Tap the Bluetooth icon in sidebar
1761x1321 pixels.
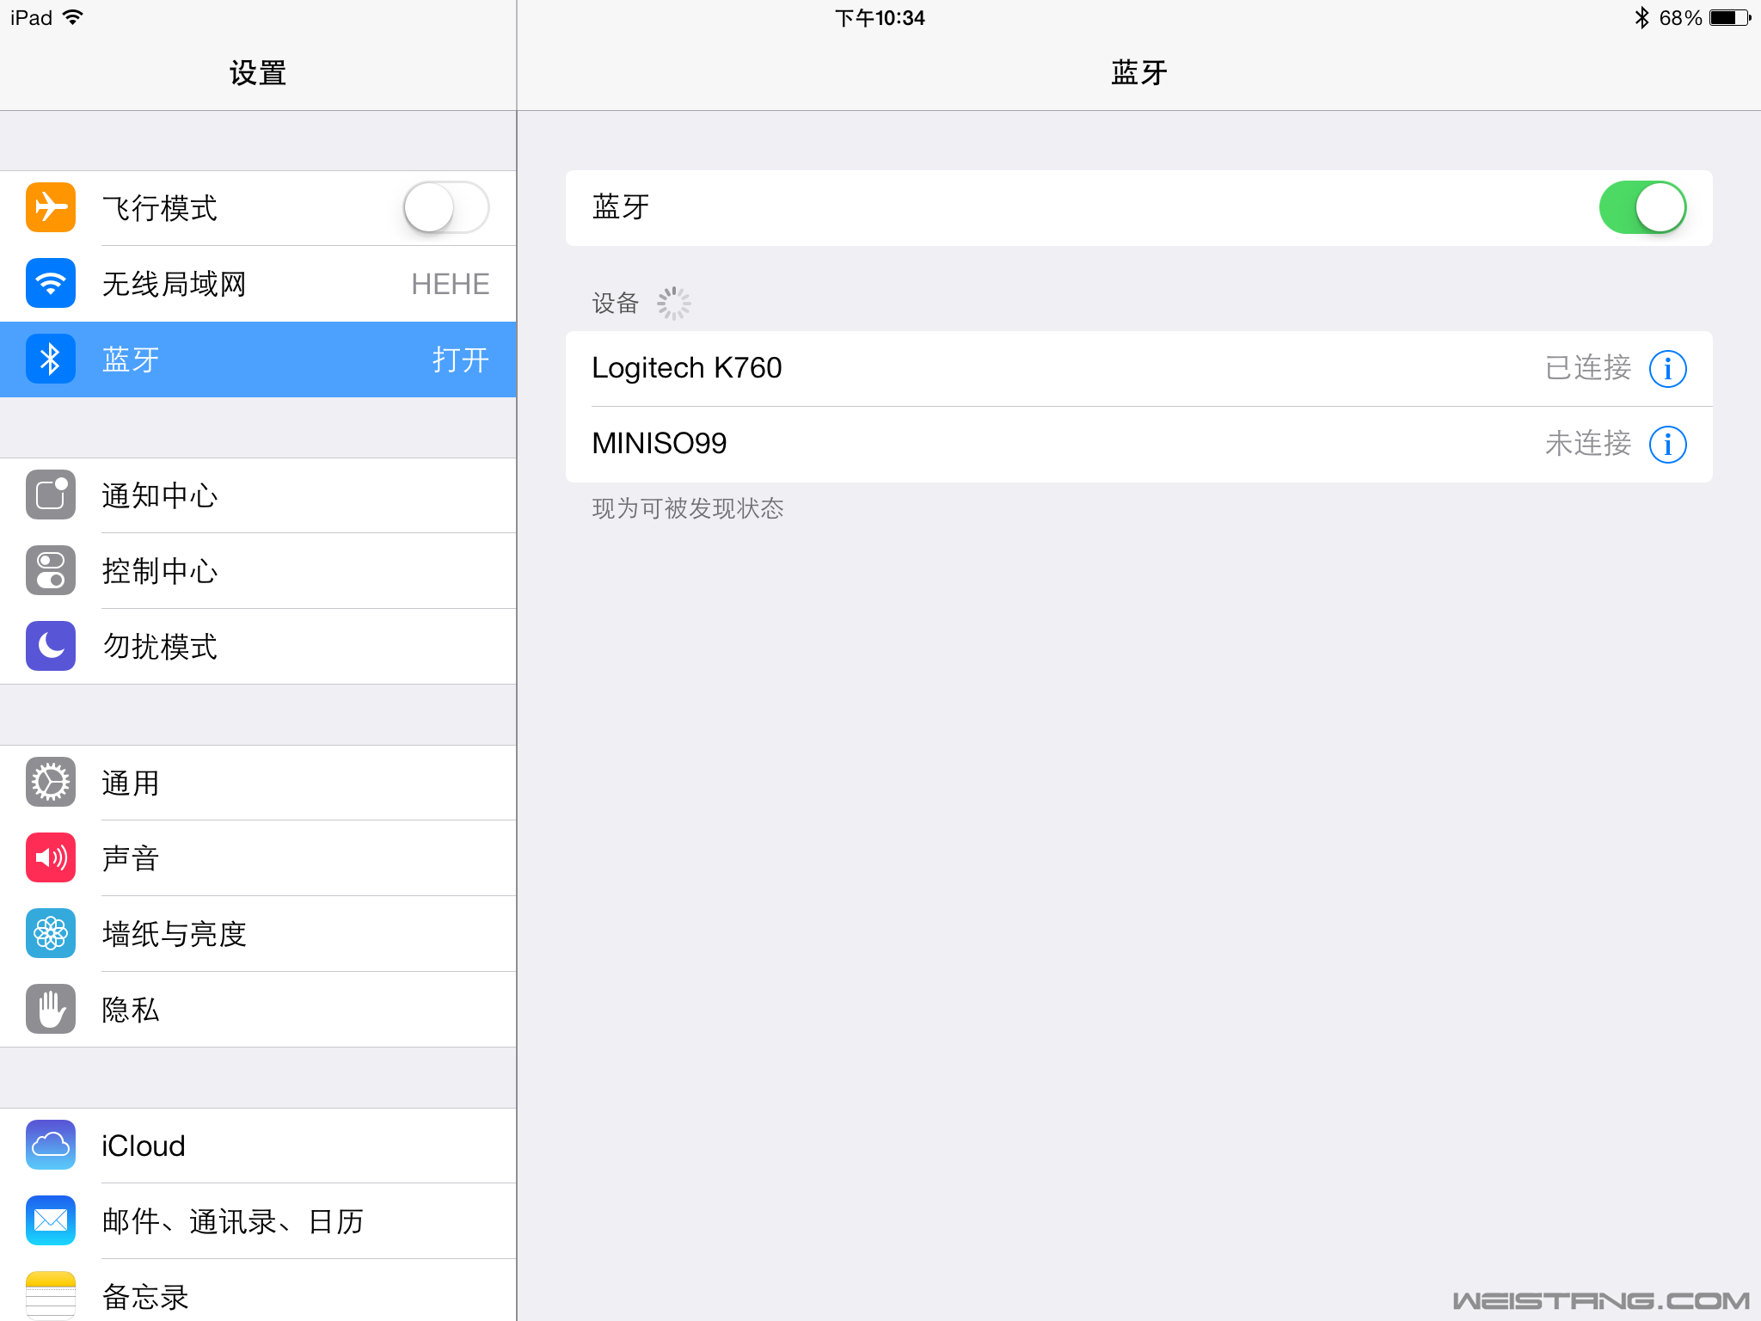[51, 359]
